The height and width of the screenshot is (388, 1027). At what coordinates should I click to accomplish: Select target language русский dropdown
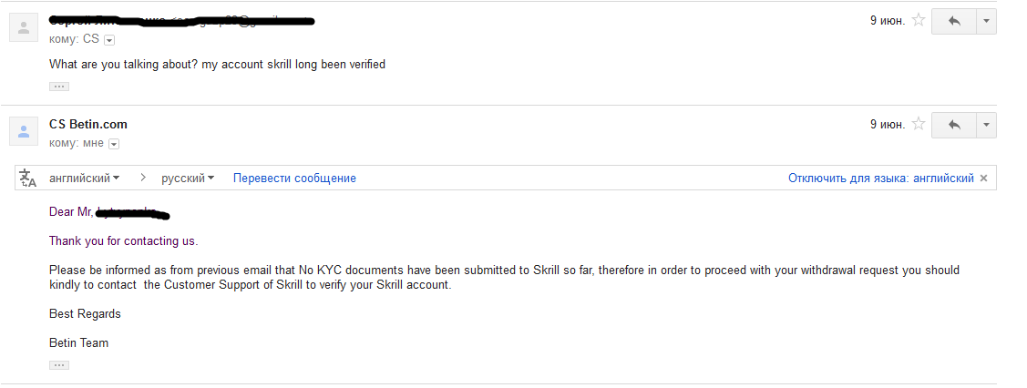tap(188, 178)
